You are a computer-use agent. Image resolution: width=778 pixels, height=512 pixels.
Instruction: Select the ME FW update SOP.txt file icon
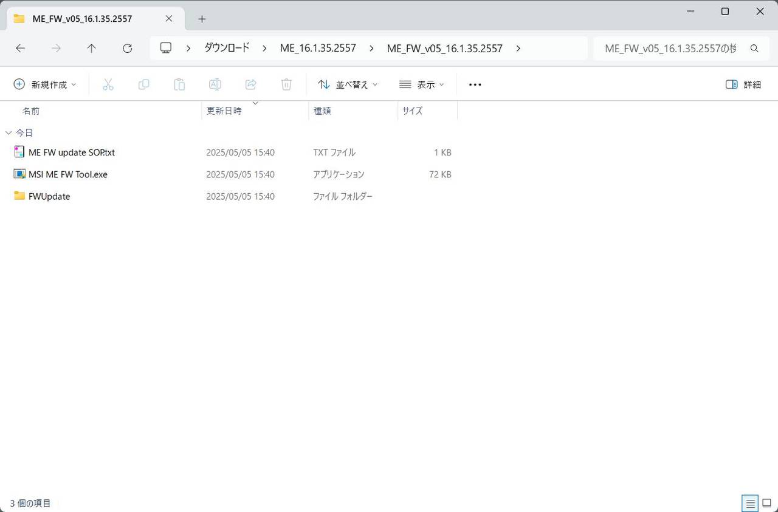[19, 152]
